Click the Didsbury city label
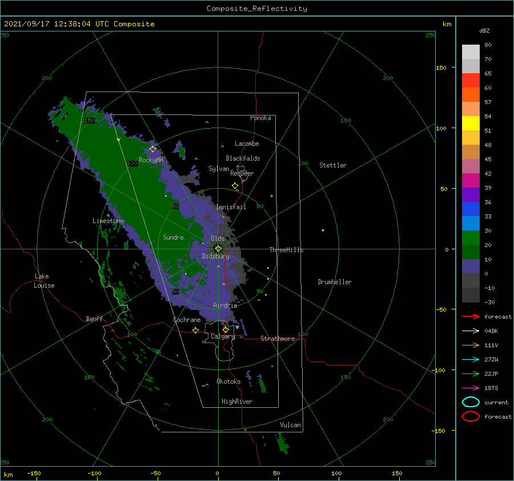 pos(216,256)
